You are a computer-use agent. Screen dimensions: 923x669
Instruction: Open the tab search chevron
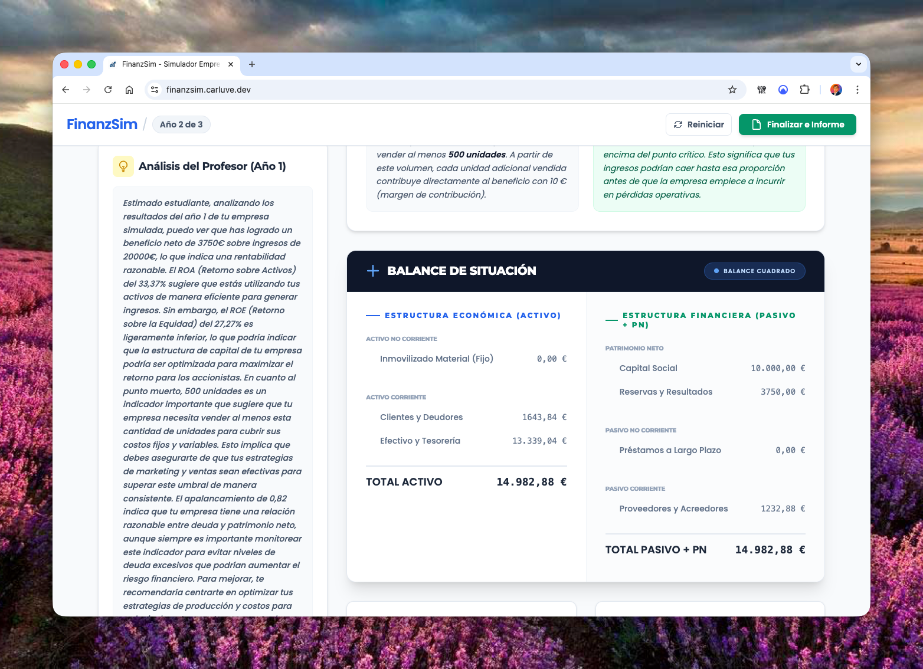pyautogui.click(x=857, y=64)
